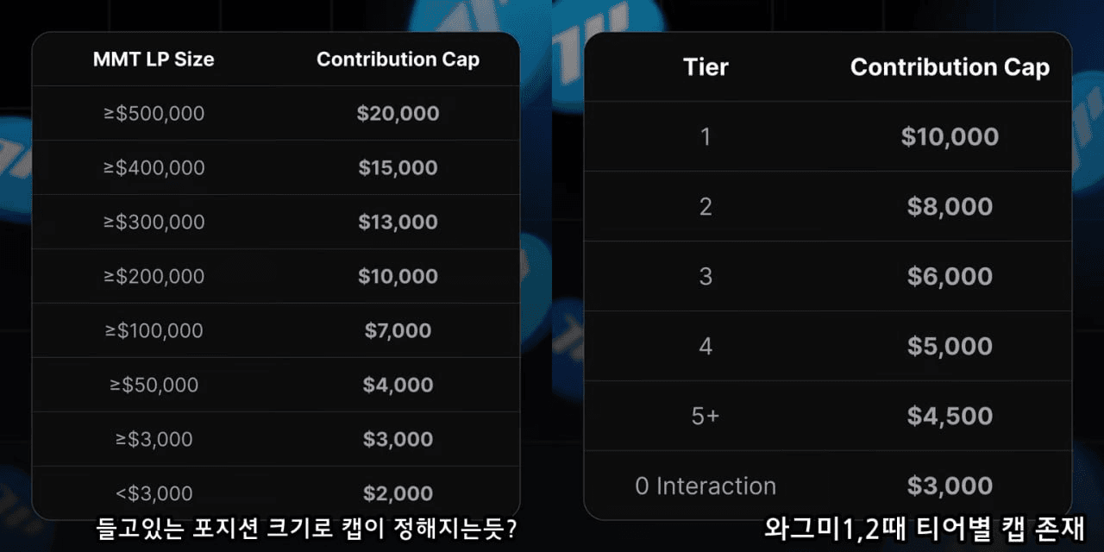
Task: Click the 0 Interaction tier label
Action: coord(706,486)
